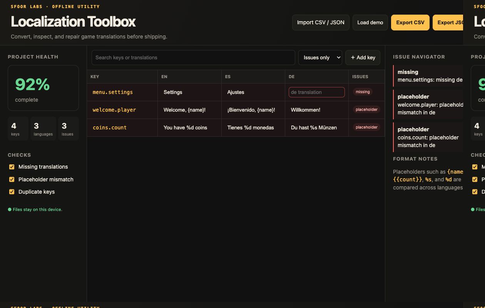
Task: Add a new key
Action: [363, 57]
